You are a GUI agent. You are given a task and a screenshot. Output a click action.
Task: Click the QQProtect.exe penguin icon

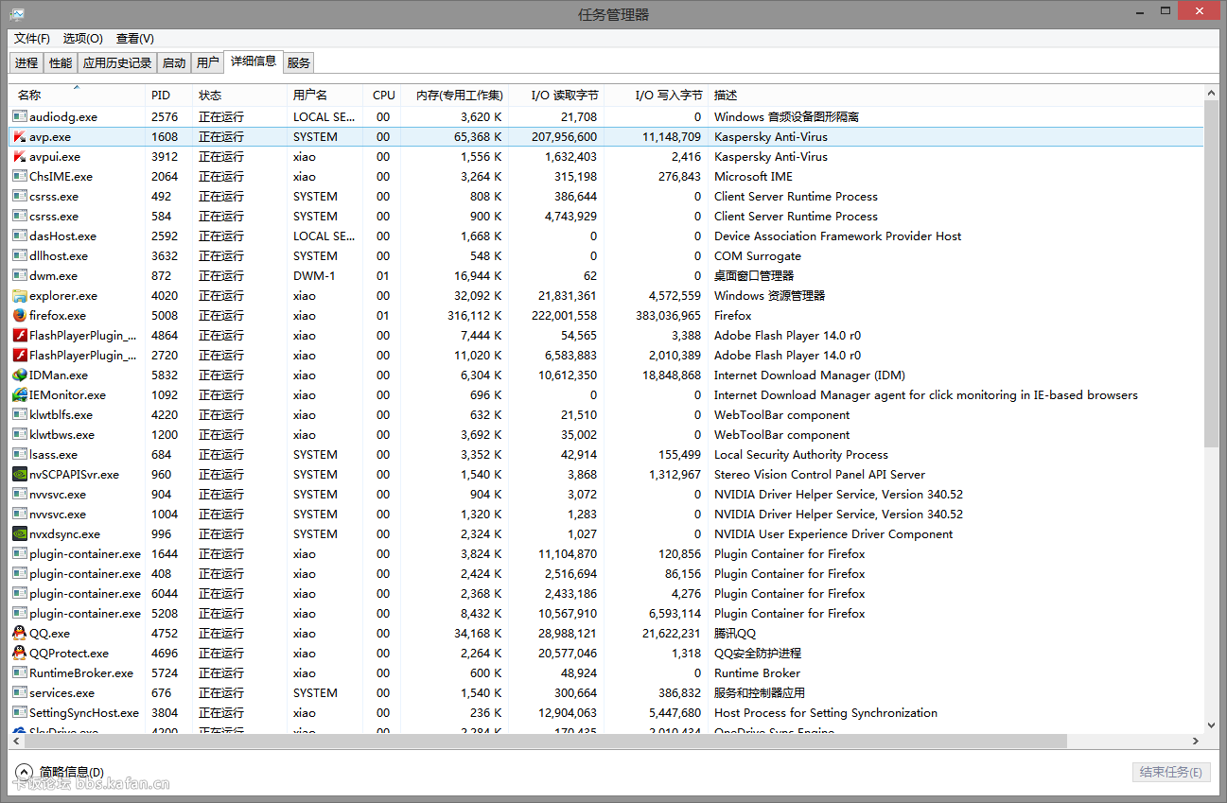tap(20, 653)
